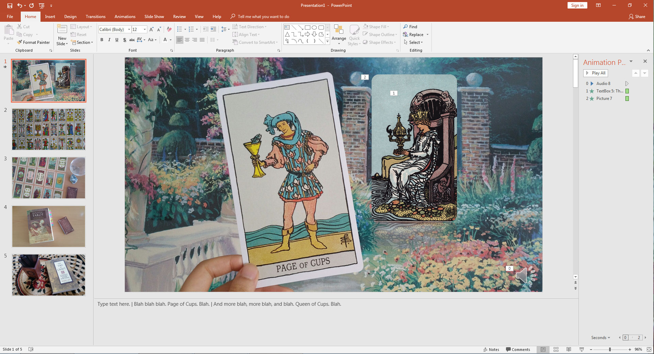Click the New Slide icon
The image size is (654, 354).
point(62,29)
